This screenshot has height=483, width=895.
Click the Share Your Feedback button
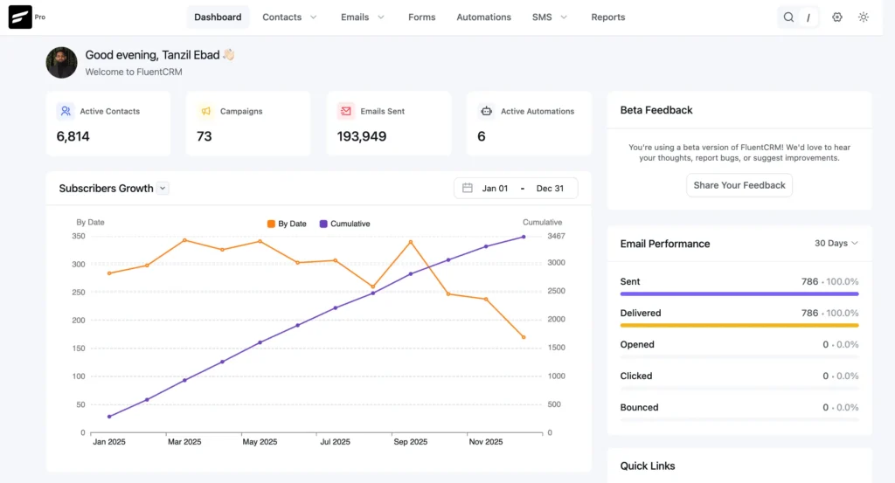tap(739, 185)
